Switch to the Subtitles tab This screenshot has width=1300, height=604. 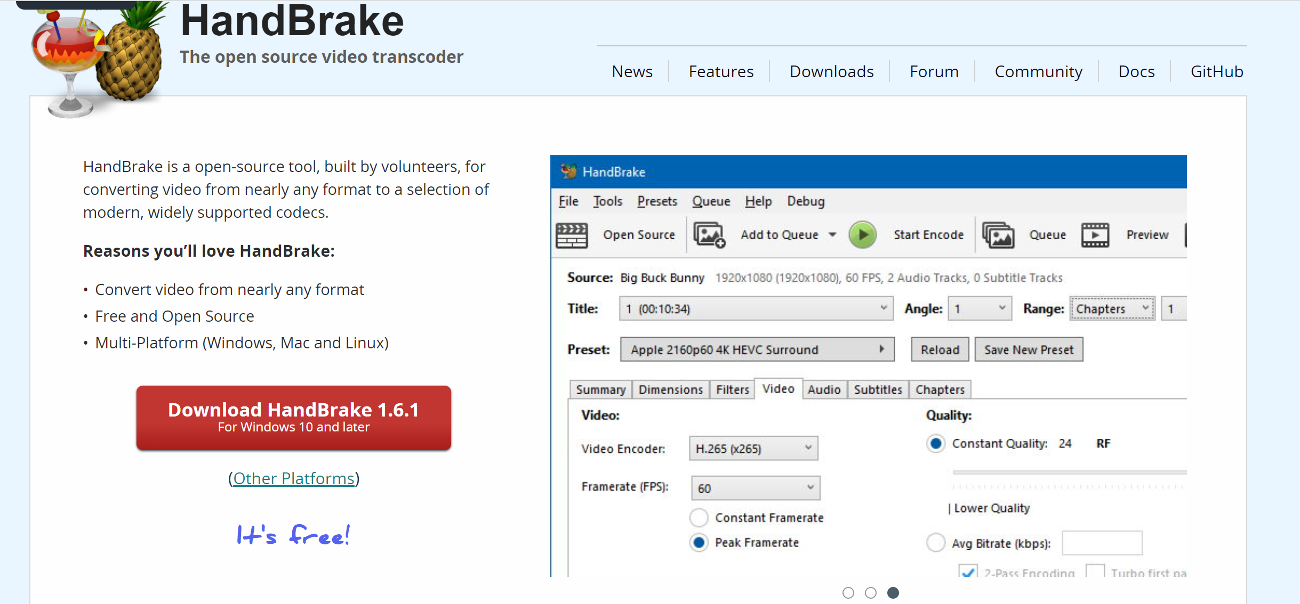876,389
